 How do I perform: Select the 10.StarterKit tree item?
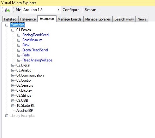[26, 106]
